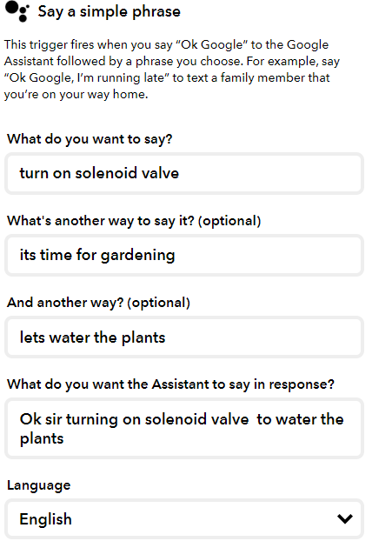
Task: Select the 'turn on solenoid valve' input field
Action: click(184, 174)
